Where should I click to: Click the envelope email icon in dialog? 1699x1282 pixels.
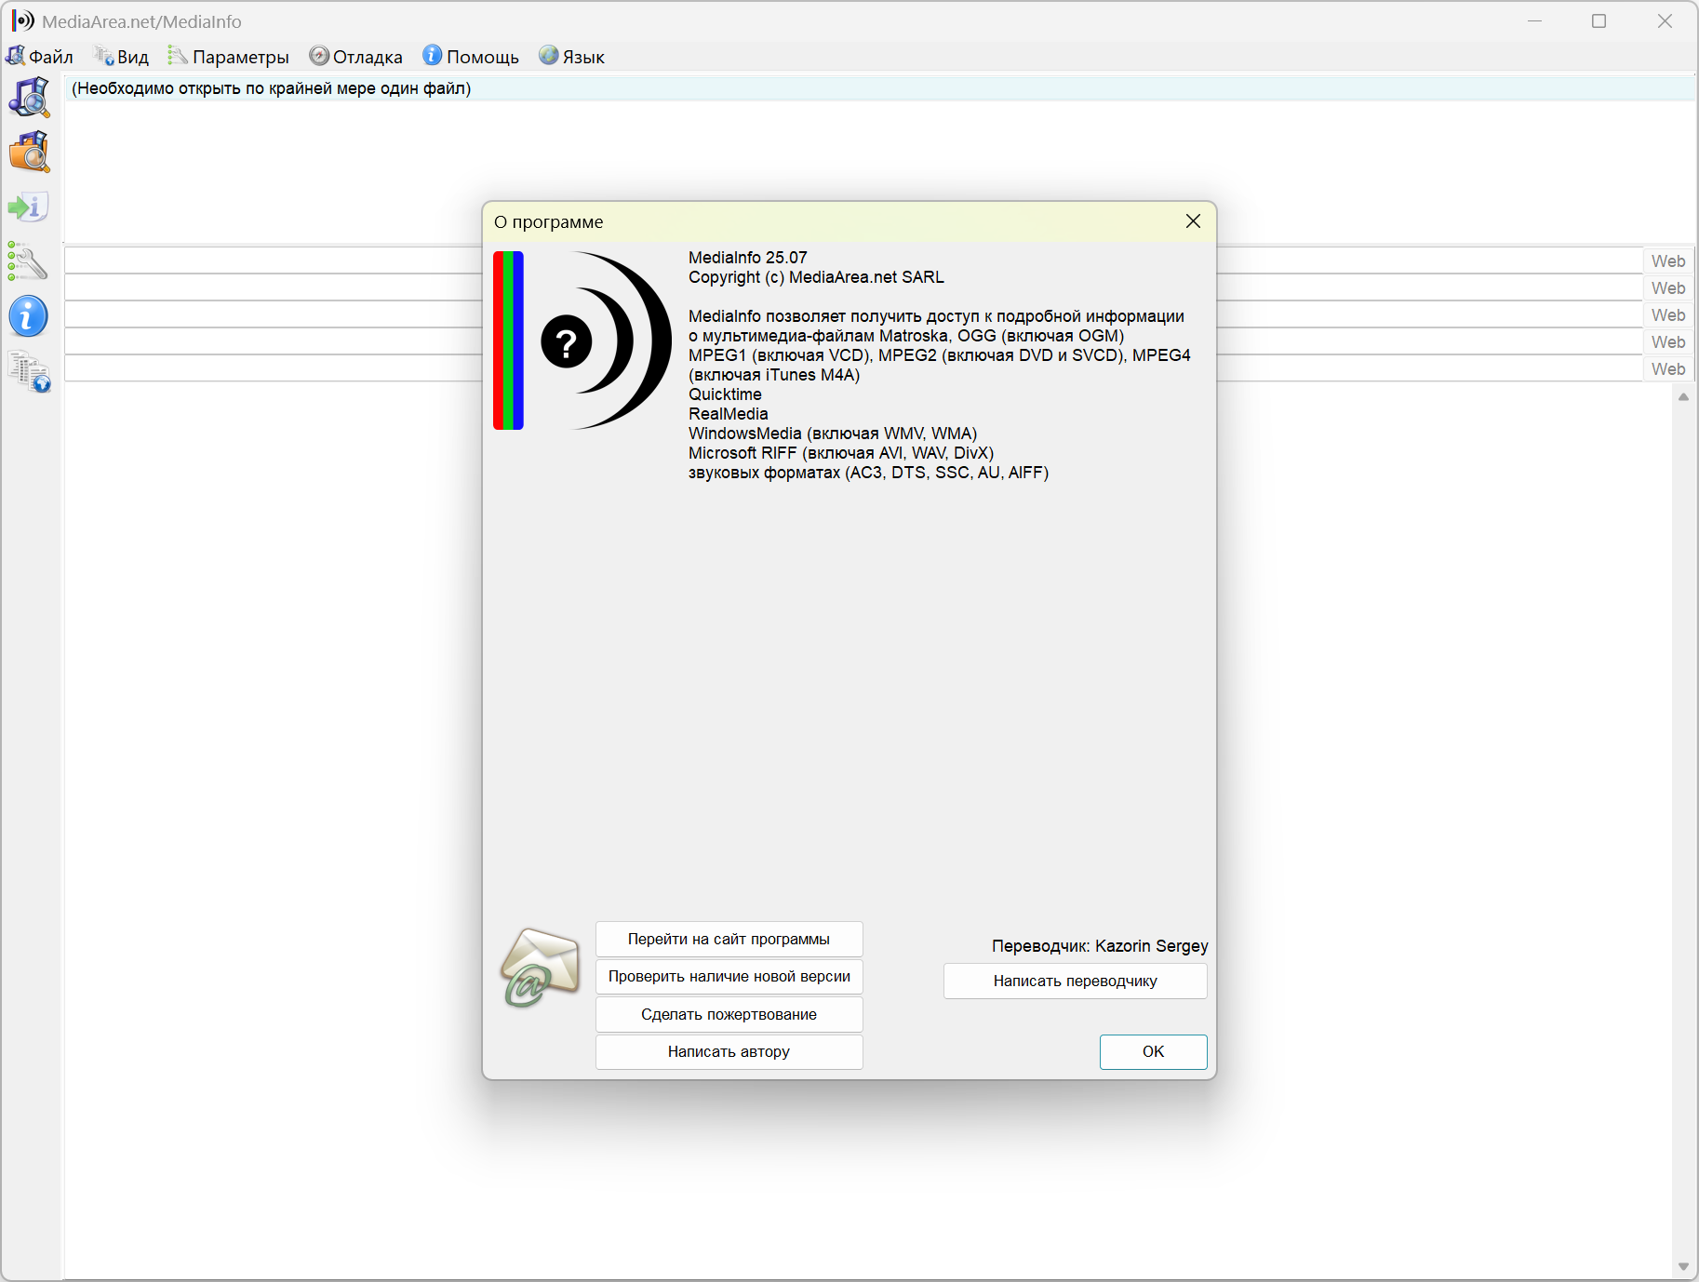(x=540, y=968)
